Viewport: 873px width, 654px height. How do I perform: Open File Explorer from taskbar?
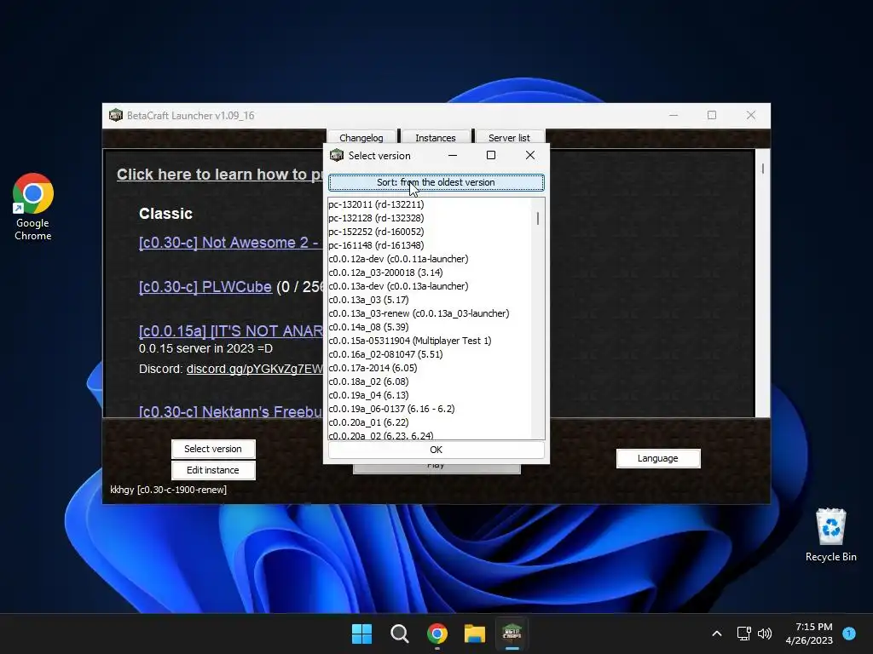(x=475, y=634)
